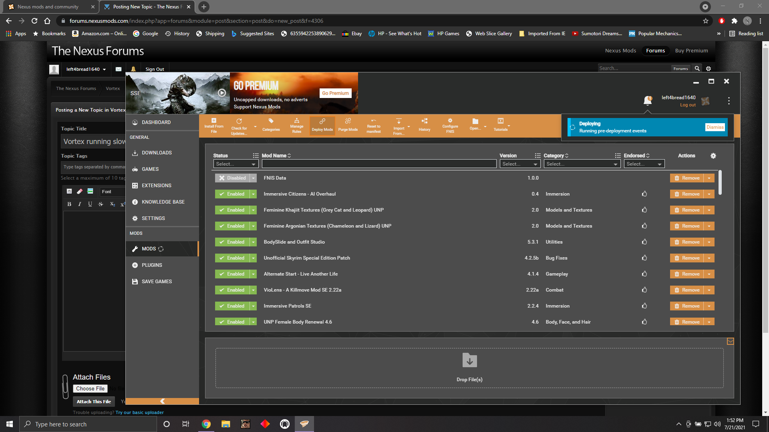Play the SSE game banner button
The image size is (769, 432).
(x=222, y=93)
